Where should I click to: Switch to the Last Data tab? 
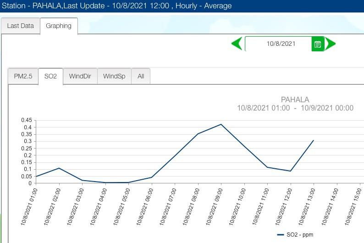[x=20, y=26]
